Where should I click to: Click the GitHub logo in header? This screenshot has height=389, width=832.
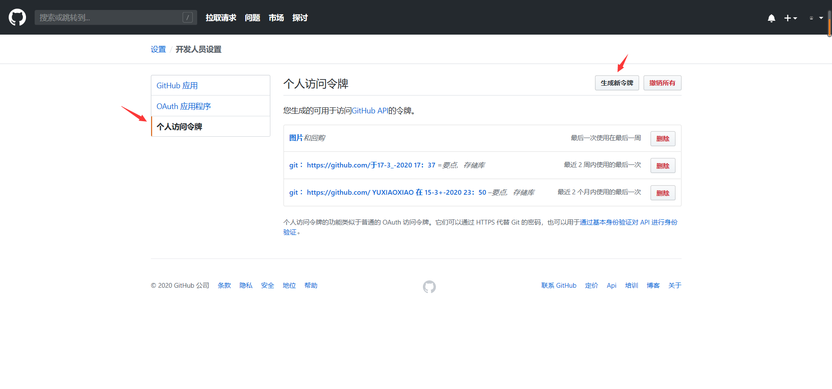pos(17,17)
